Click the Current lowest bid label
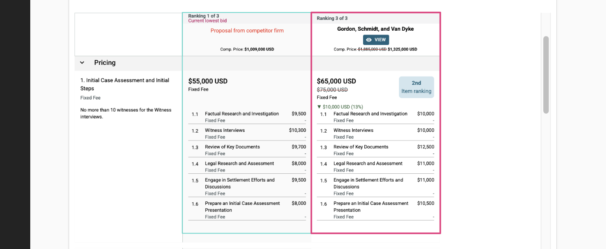This screenshot has height=249, width=606. point(207,21)
